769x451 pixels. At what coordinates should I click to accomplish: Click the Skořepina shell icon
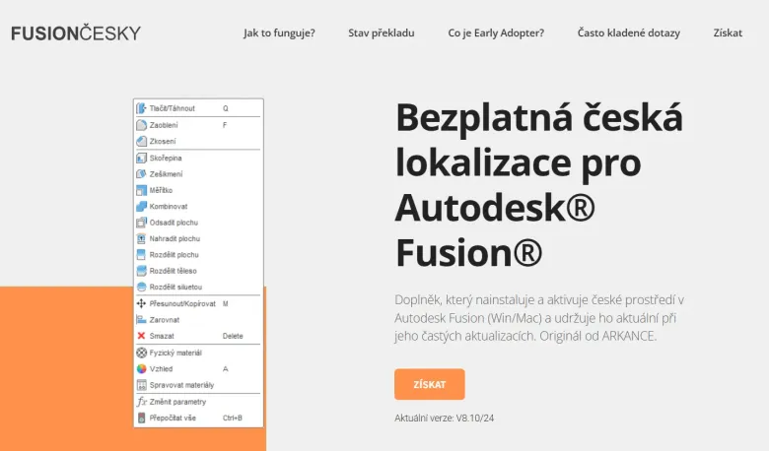141,158
